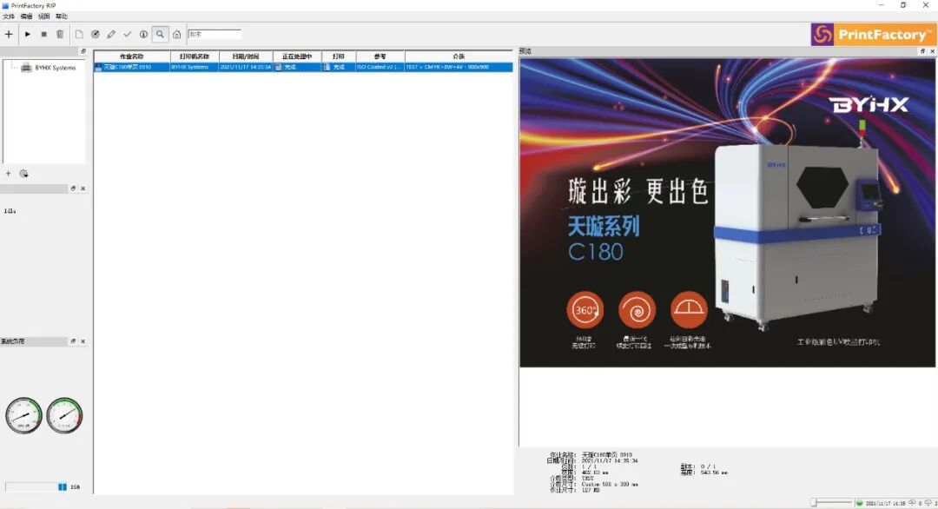
Task: Click the small plus icon below printer tree
Action: [x=9, y=174]
